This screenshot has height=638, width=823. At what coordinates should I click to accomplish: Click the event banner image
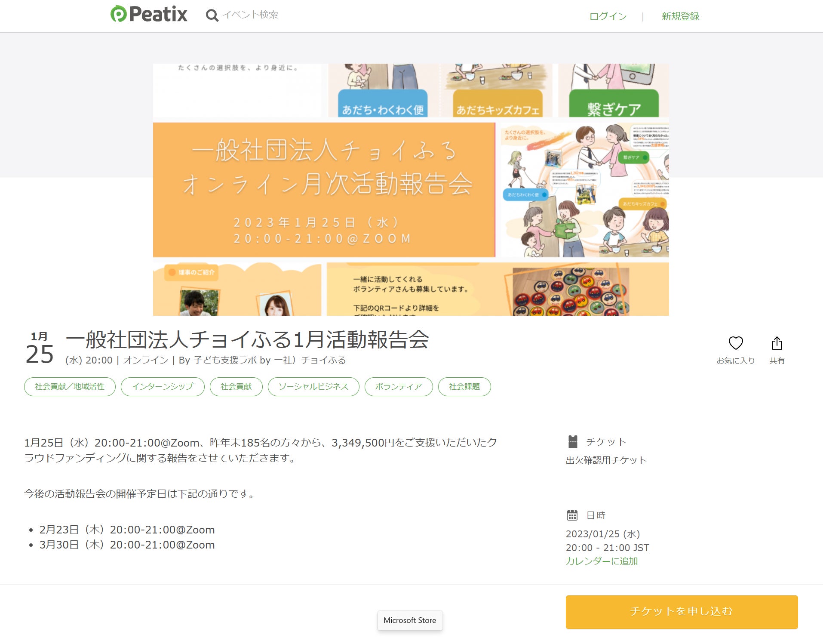point(411,189)
